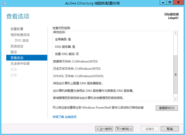Open 部署配置 step in sidebar
The image size is (185, 135).
coord(17,29)
